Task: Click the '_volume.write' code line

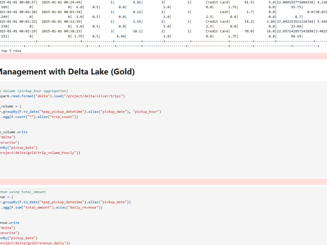Action: click(x=13, y=132)
